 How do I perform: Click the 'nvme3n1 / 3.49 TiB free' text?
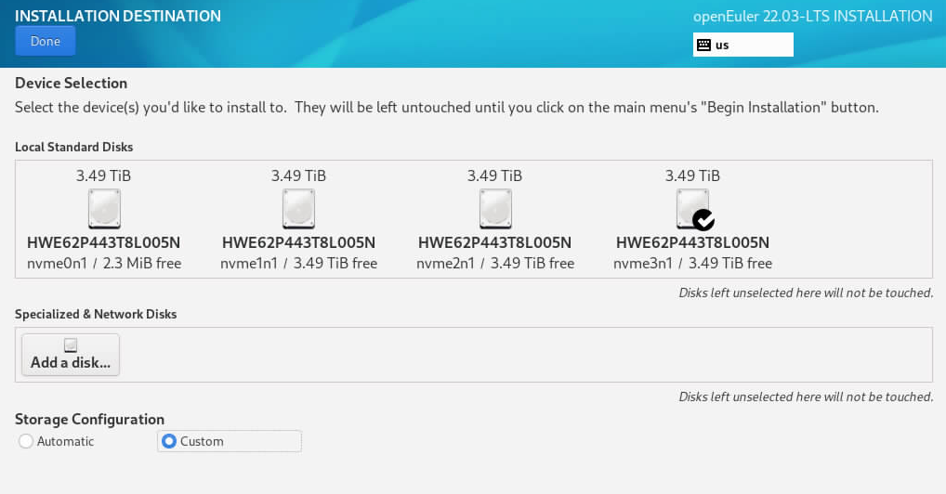692,263
